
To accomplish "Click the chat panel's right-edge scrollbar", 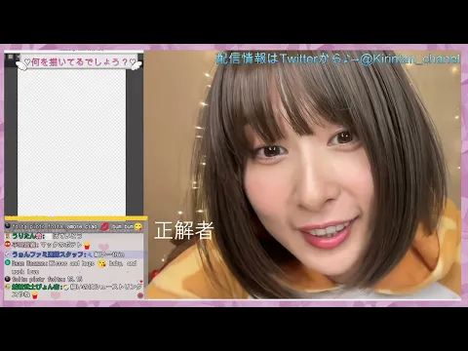I will pos(145,260).
